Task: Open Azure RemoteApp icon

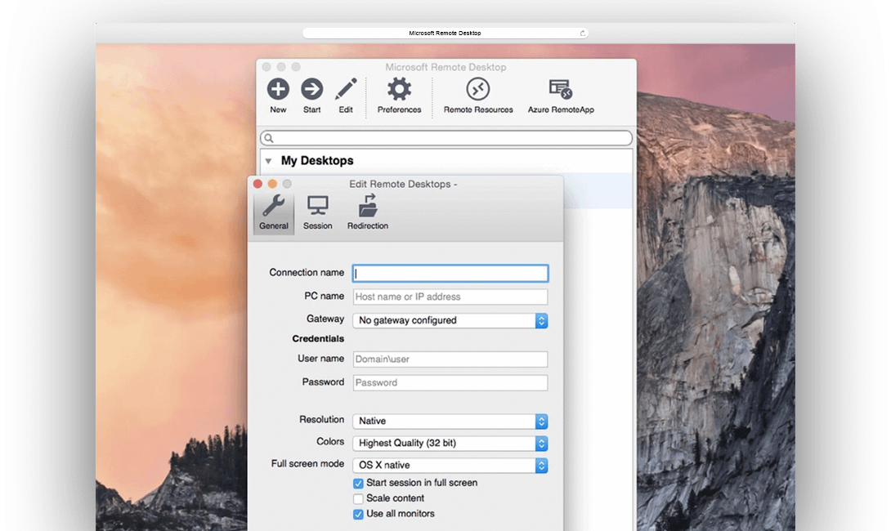Action: point(560,89)
